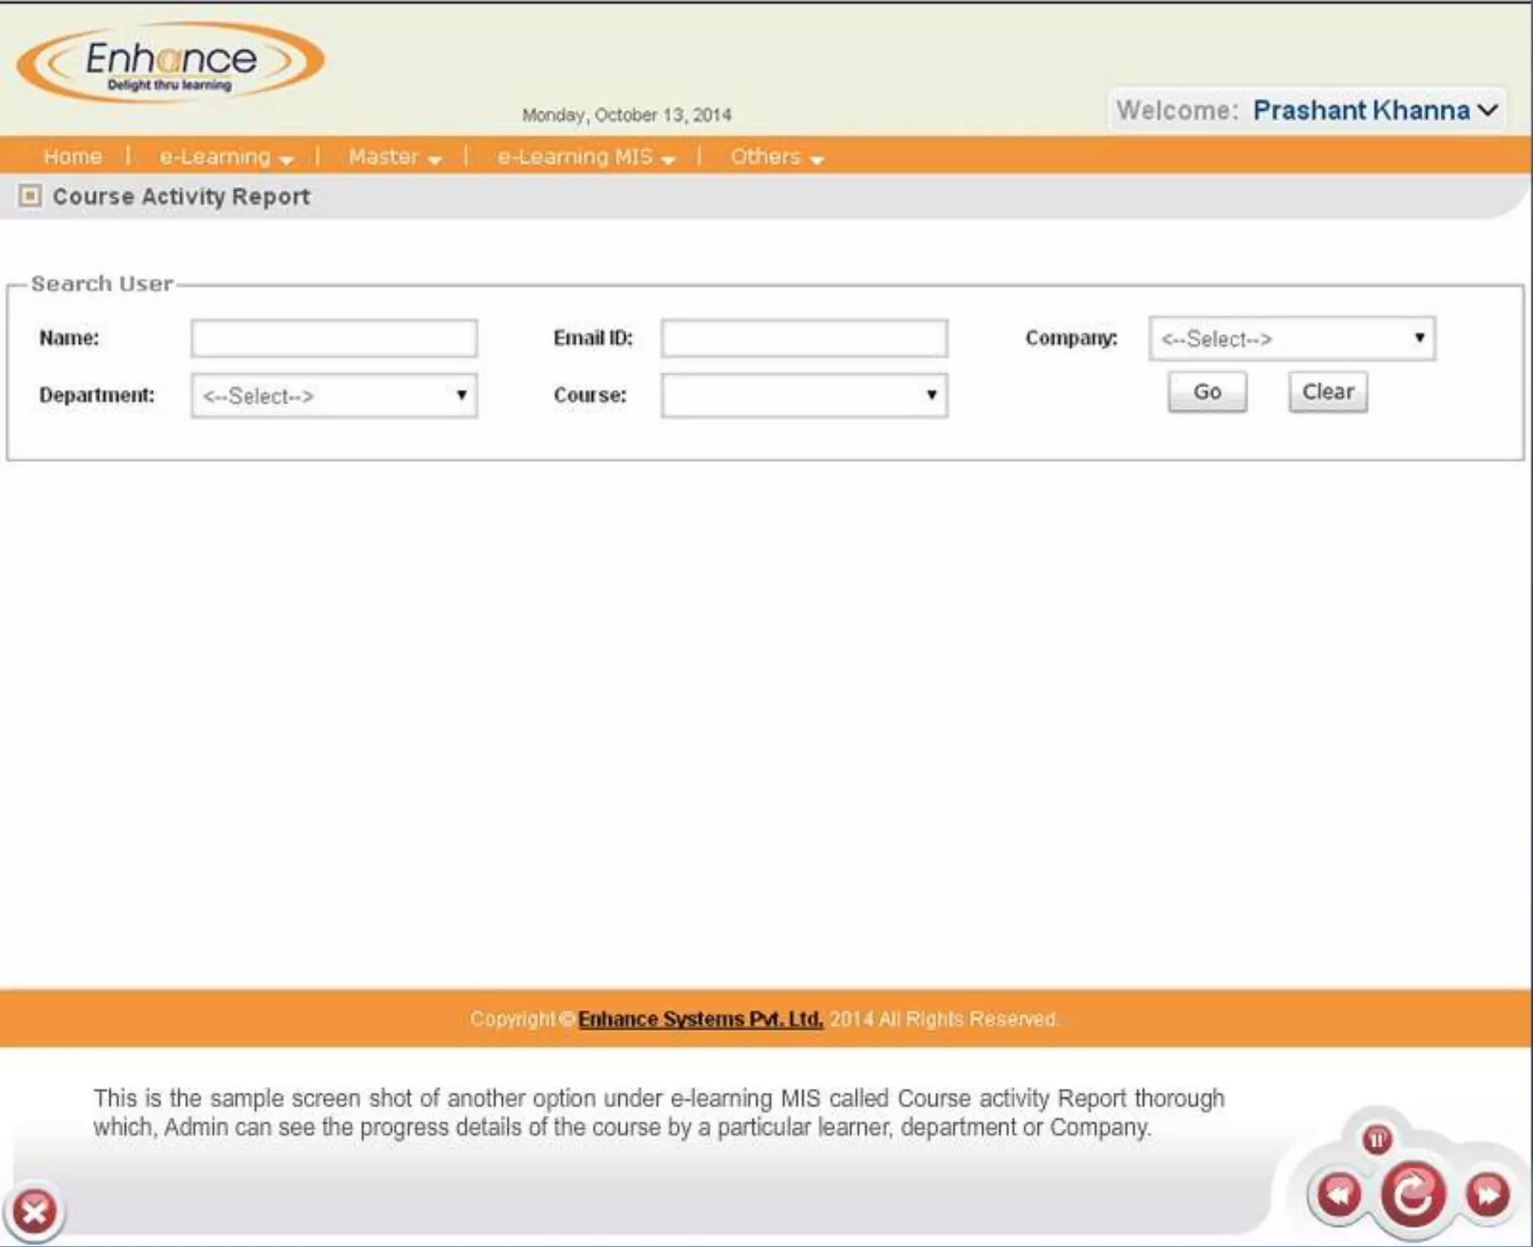Viewport: 1533px width, 1247px height.
Task: Focus the Name input field
Action: click(x=334, y=338)
